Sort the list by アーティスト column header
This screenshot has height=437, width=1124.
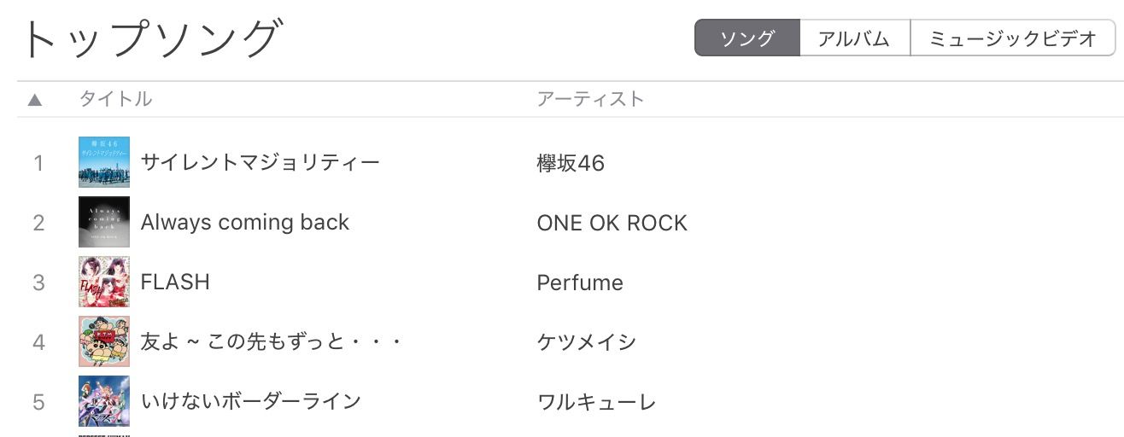point(590,99)
